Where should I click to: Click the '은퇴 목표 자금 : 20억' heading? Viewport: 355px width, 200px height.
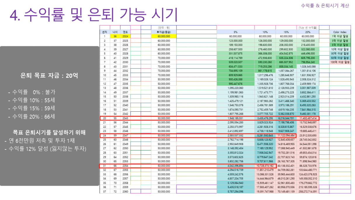pyautogui.click(x=49, y=75)
